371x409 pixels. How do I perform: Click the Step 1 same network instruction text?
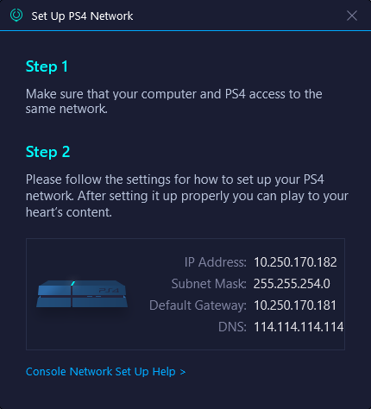pos(174,101)
